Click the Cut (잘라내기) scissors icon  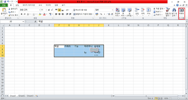[x=9, y=9]
